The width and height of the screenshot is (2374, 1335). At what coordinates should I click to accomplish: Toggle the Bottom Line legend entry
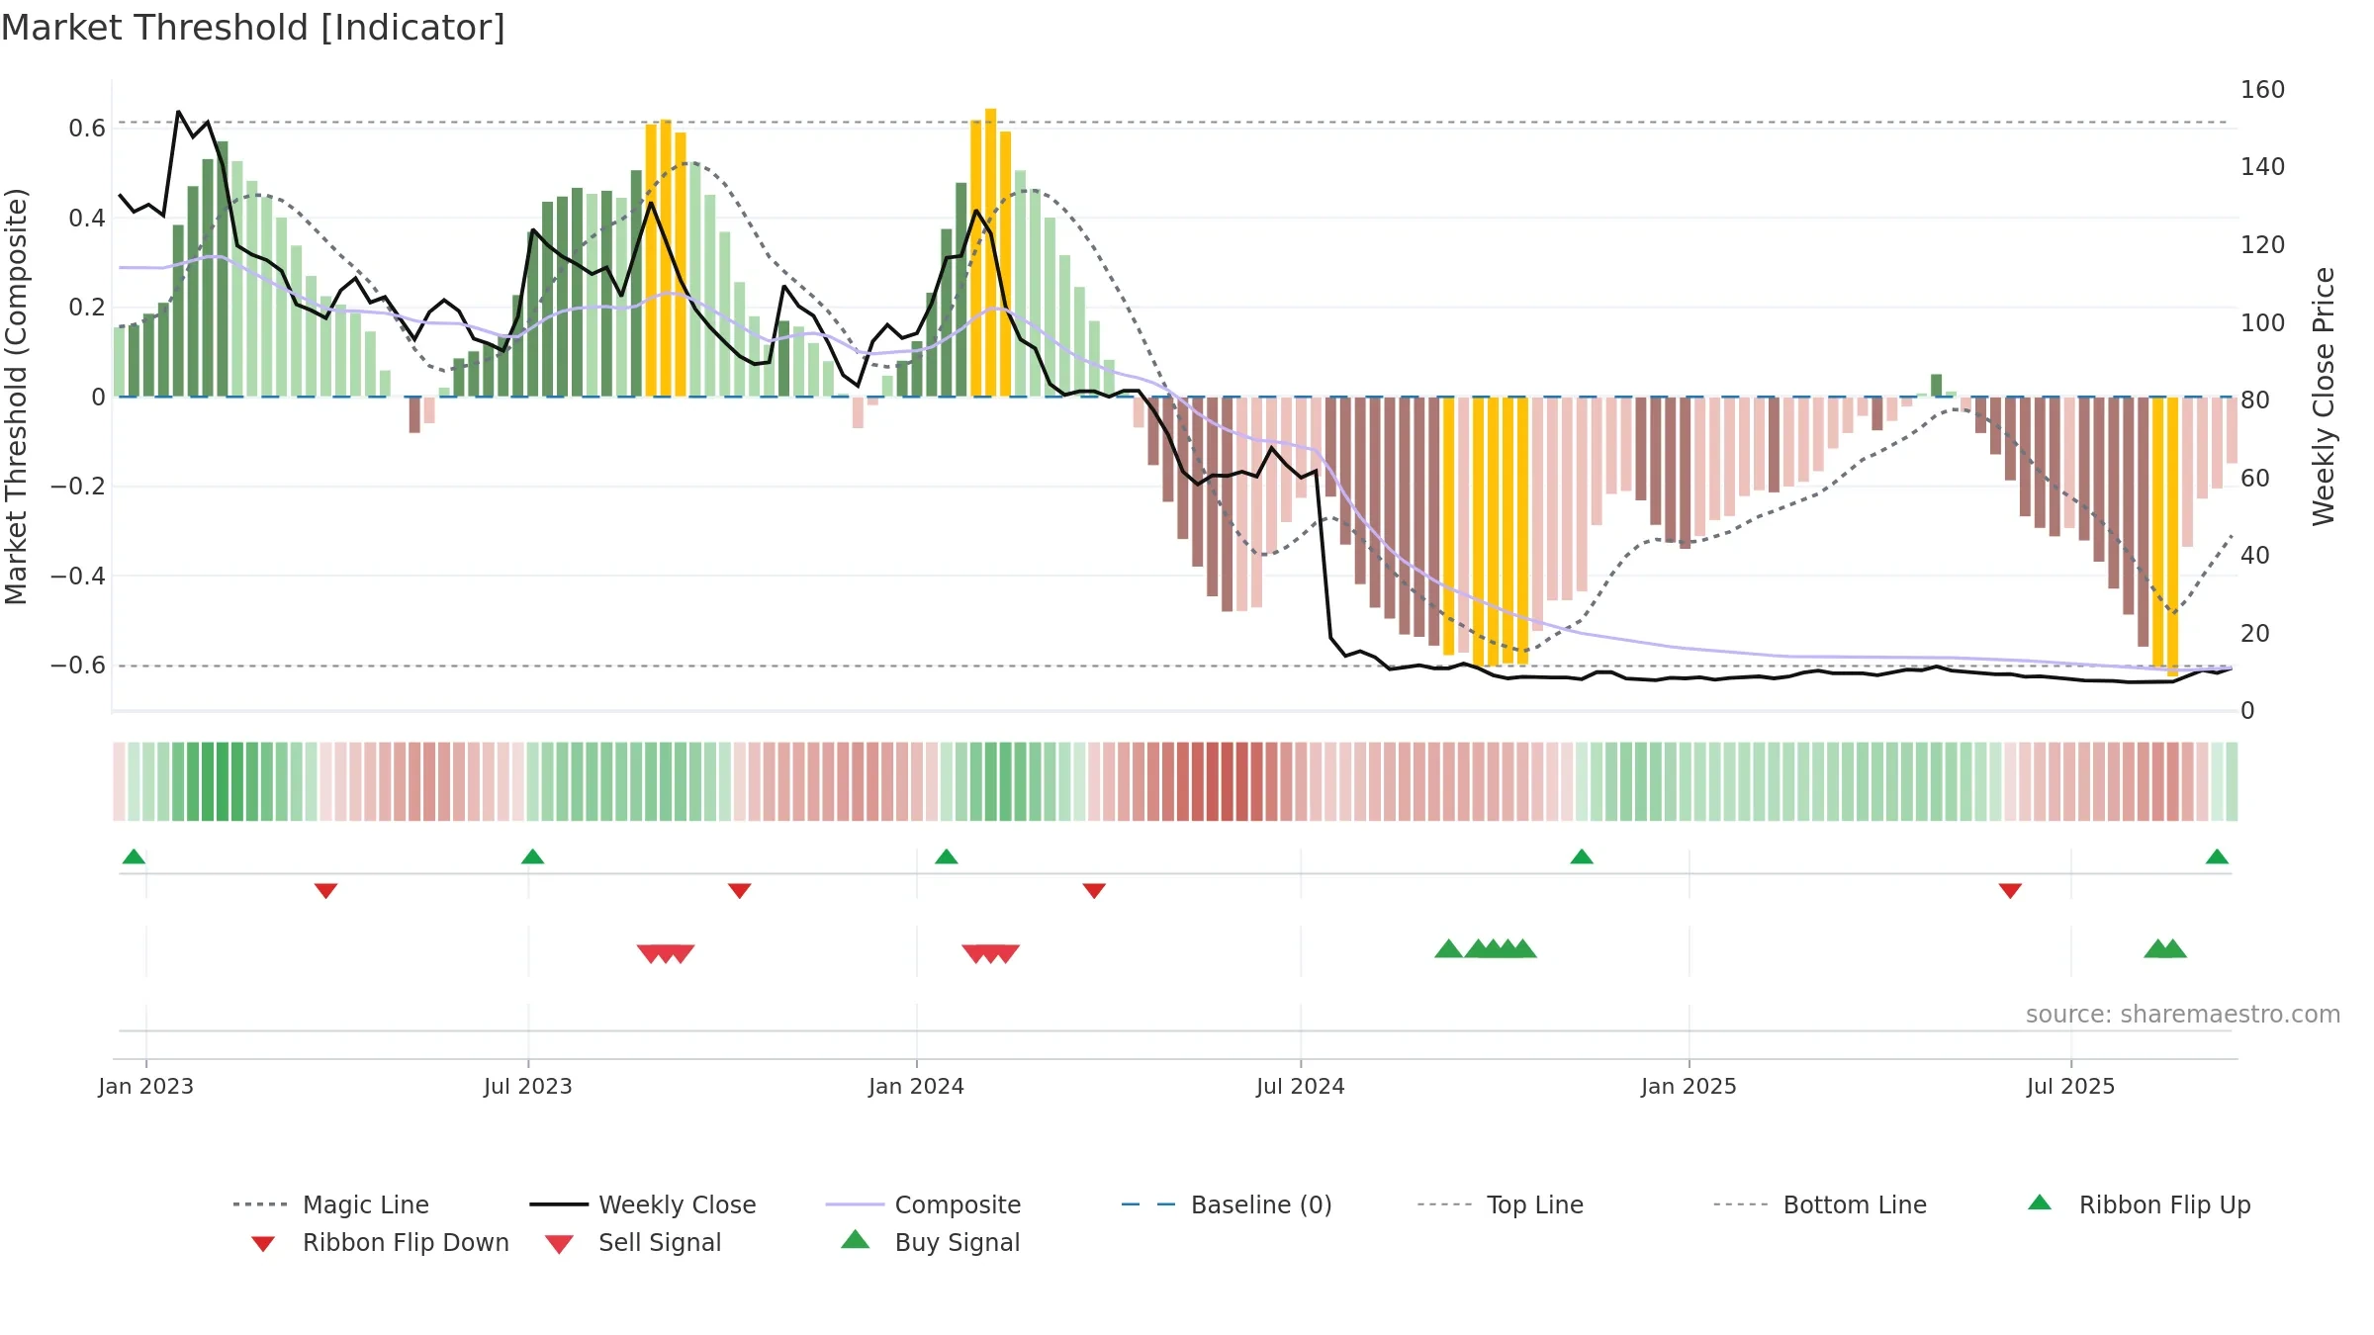tap(1820, 1204)
